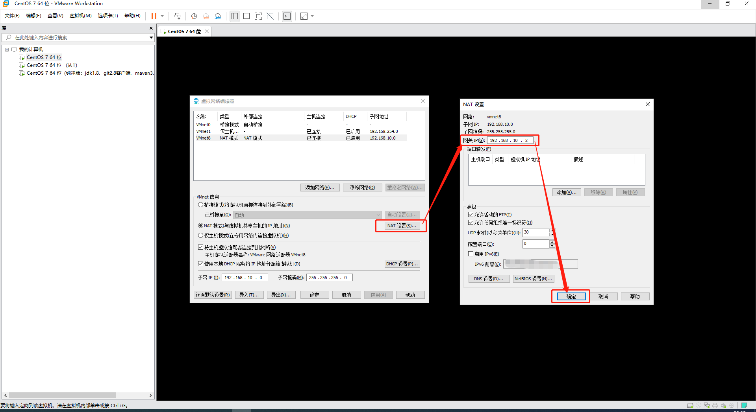
Task: Collapse the 我的计算机 tree node
Action: pos(7,50)
